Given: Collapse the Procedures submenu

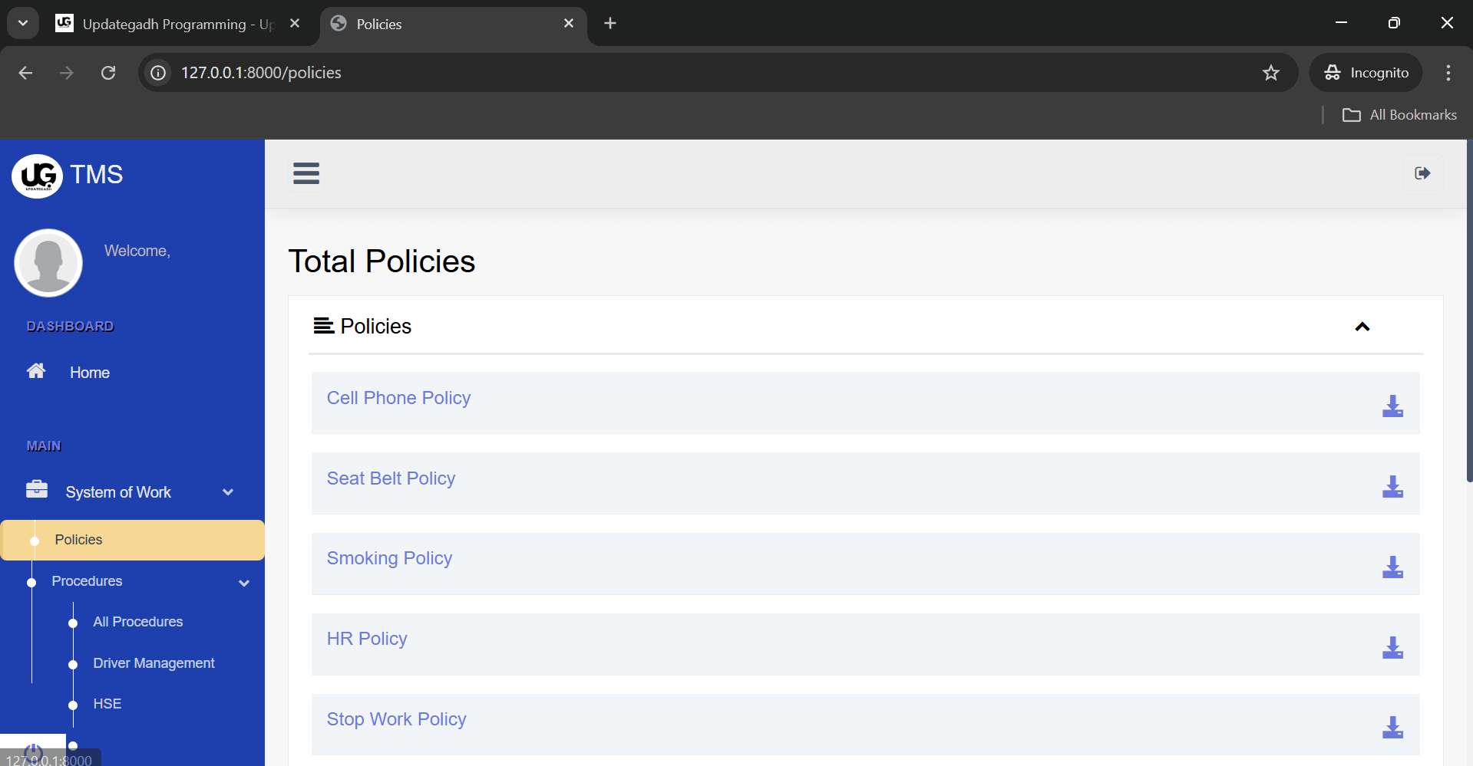Looking at the screenshot, I should pyautogui.click(x=244, y=583).
